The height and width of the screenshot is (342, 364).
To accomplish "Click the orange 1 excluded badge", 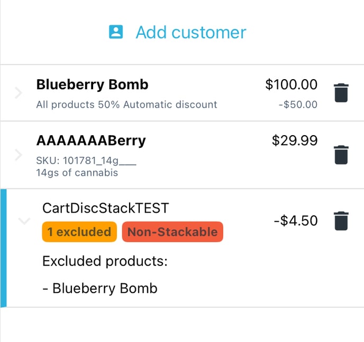I will click(x=79, y=232).
